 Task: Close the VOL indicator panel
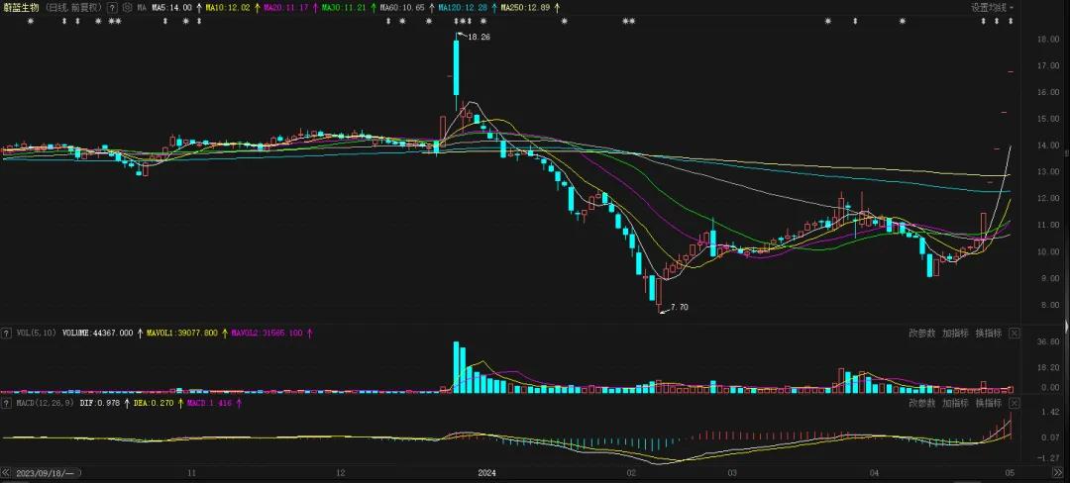click(x=1015, y=334)
